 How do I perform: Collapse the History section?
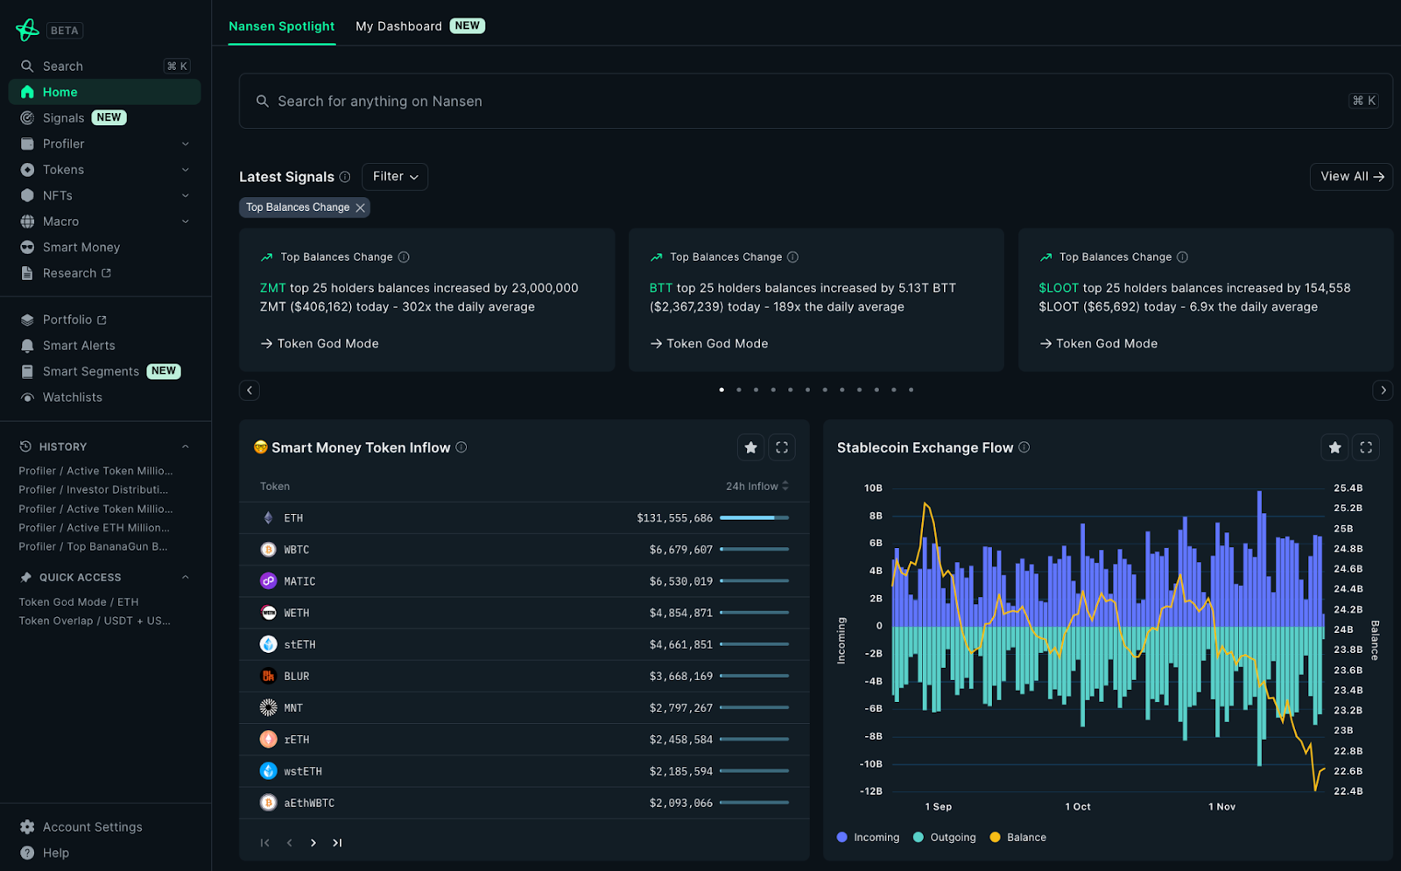(186, 446)
